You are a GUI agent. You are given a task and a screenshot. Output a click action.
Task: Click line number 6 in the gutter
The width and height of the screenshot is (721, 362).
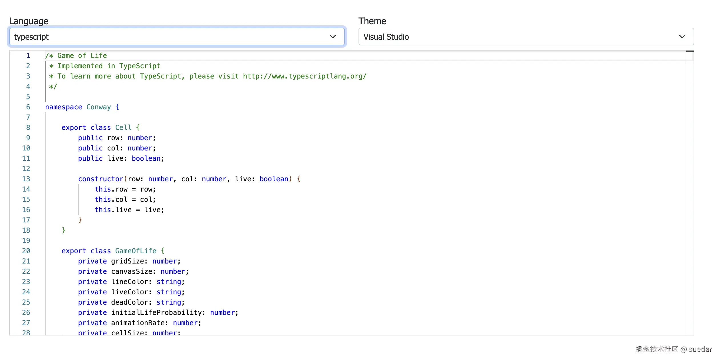[x=28, y=107]
